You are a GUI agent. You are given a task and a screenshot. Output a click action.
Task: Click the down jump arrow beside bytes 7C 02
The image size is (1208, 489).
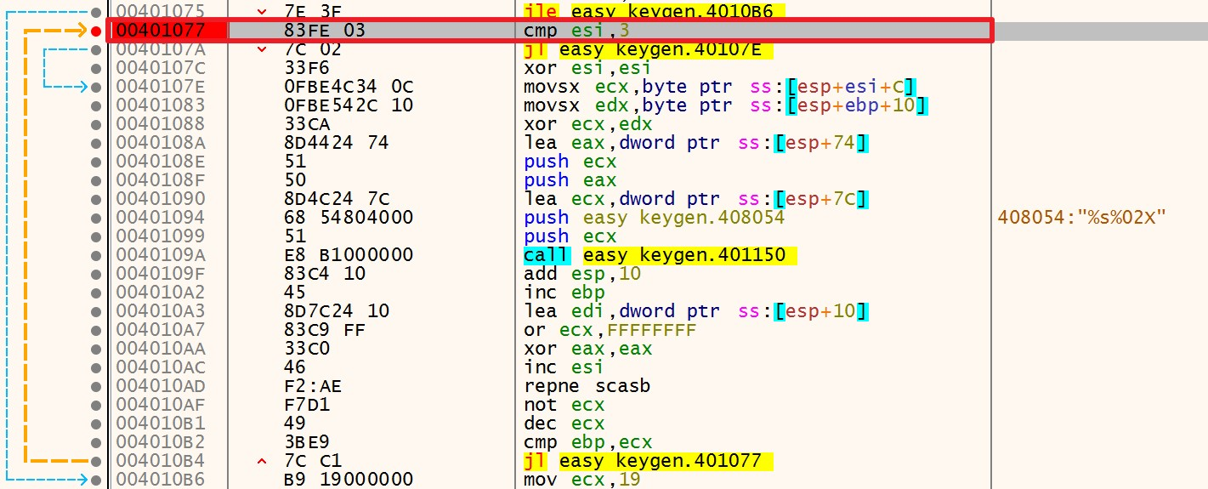coord(262,49)
